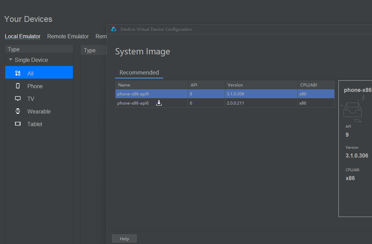Select the phone-x86-api9 row name

pos(133,94)
